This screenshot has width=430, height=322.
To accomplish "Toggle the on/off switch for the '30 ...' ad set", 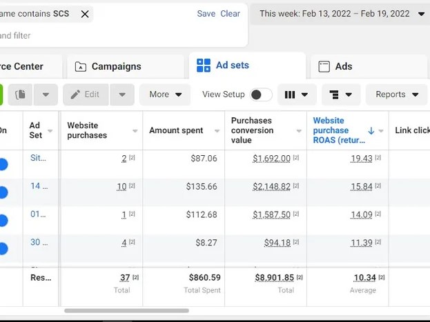I will (x=3, y=248).
